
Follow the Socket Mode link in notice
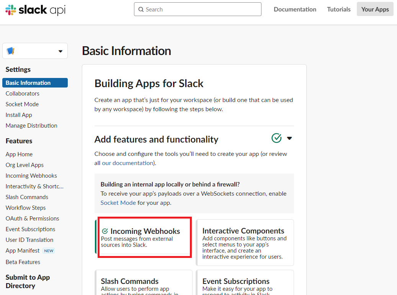[x=118, y=203]
